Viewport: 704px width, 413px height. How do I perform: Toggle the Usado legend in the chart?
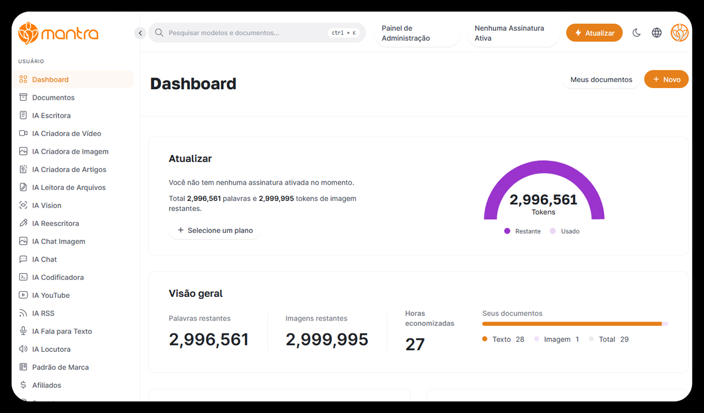pyautogui.click(x=565, y=231)
